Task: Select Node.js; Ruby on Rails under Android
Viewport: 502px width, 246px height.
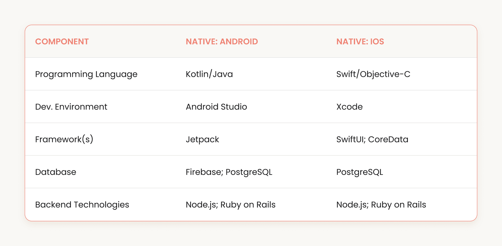Action: click(x=230, y=204)
